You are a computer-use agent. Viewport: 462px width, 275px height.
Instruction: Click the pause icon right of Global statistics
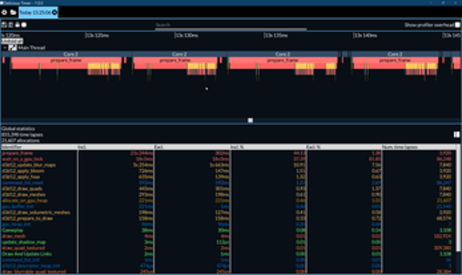tap(456, 135)
